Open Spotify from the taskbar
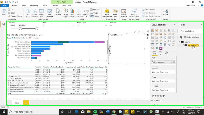This screenshot has height=115, width=204. (x=95, y=112)
